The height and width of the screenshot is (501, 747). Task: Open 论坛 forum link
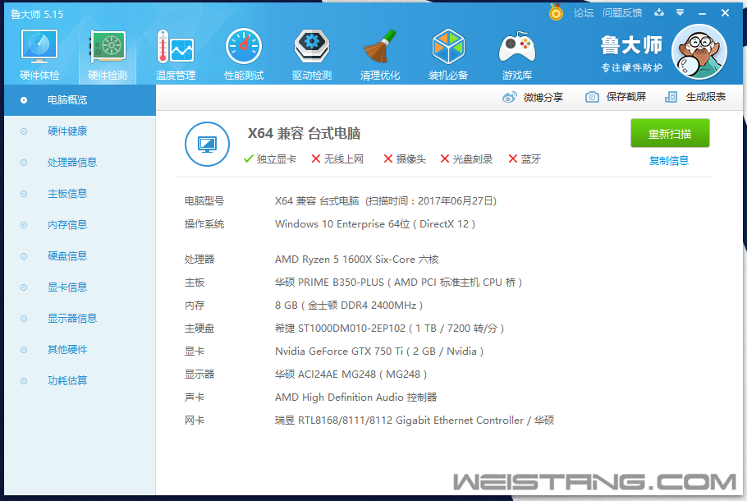tap(584, 13)
